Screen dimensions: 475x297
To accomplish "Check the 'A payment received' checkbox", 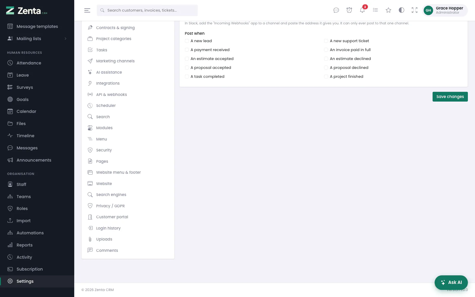I will (187, 50).
